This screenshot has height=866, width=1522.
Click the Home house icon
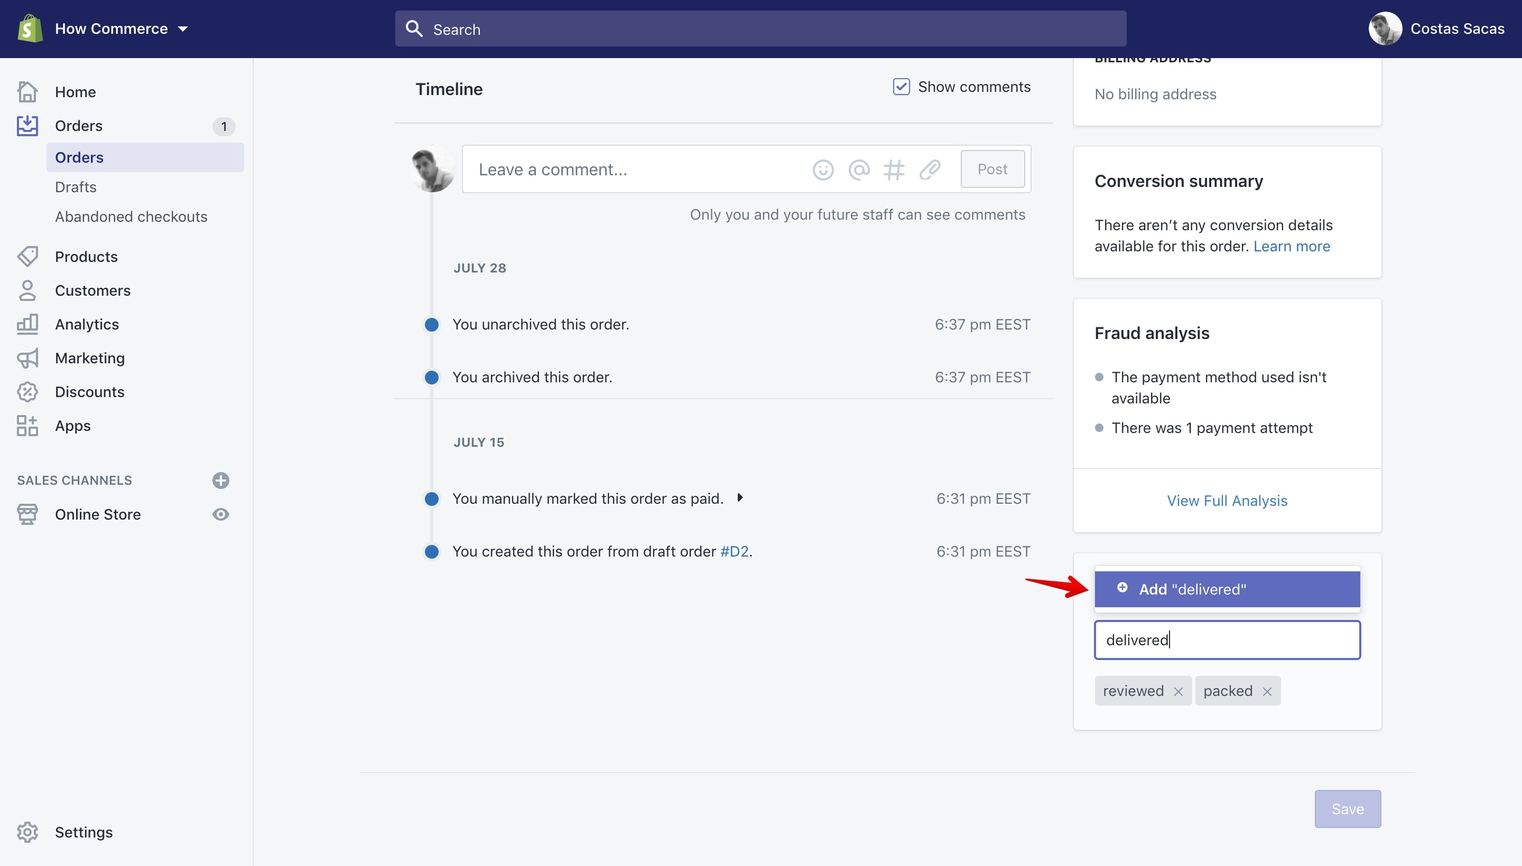click(27, 91)
